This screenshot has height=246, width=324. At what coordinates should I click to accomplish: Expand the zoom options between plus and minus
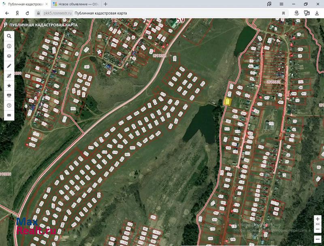point(318,224)
